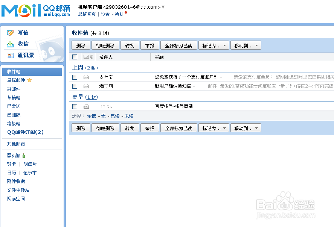Click the bottom 转发 button
This screenshot has width=334, height=227.
pyautogui.click(x=130, y=128)
